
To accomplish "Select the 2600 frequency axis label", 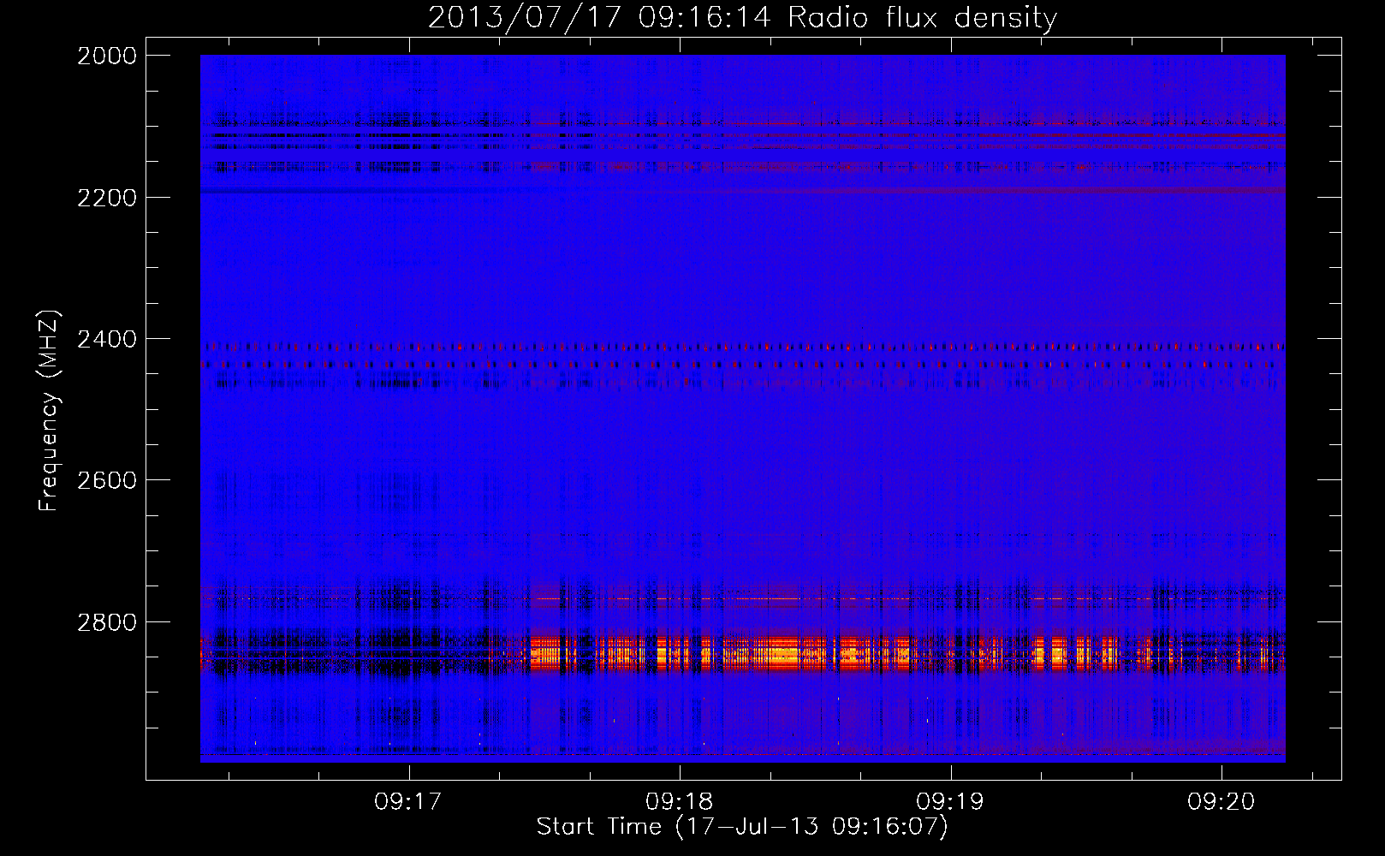I will (107, 480).
